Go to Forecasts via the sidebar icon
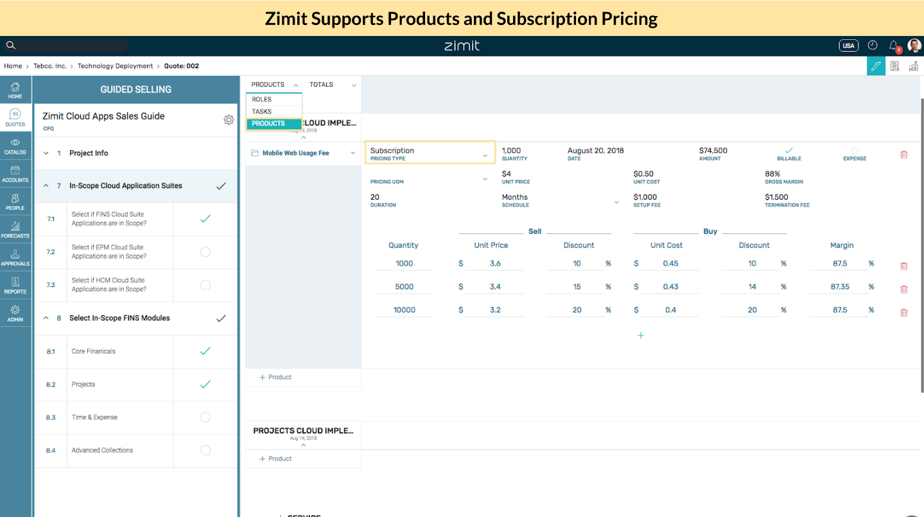The image size is (924, 517). tap(15, 227)
